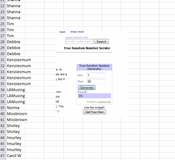This screenshot has height=160, width=175.
Task: Select the result value 35
Action: pos(94,96)
